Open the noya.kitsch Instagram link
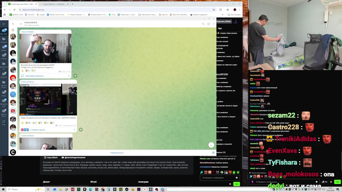 pos(51,157)
